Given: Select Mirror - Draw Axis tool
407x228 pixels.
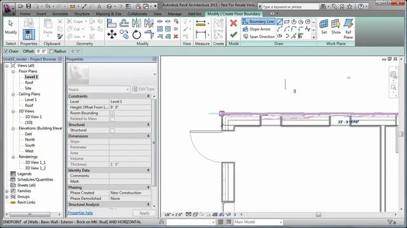Looking at the screenshot, I should point(148,23).
